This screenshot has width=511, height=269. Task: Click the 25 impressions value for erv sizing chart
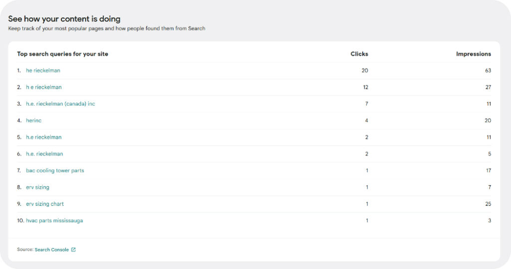488,204
